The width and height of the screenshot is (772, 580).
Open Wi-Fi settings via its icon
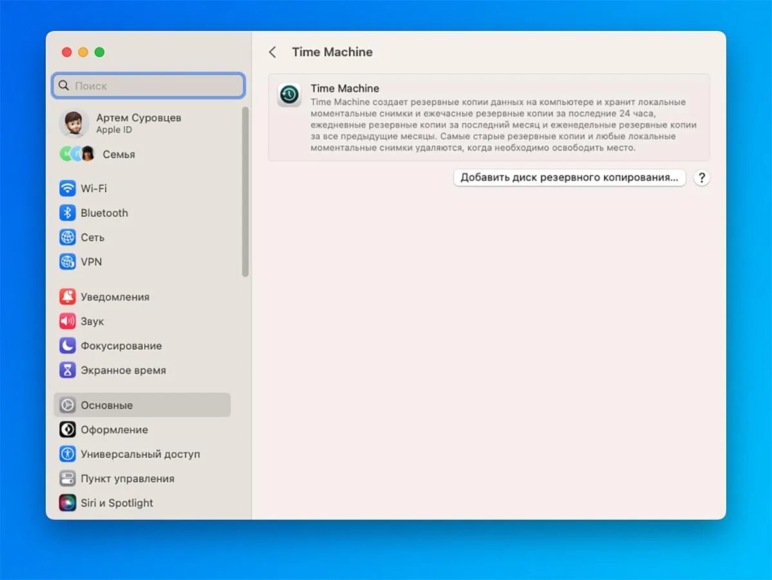click(68, 188)
